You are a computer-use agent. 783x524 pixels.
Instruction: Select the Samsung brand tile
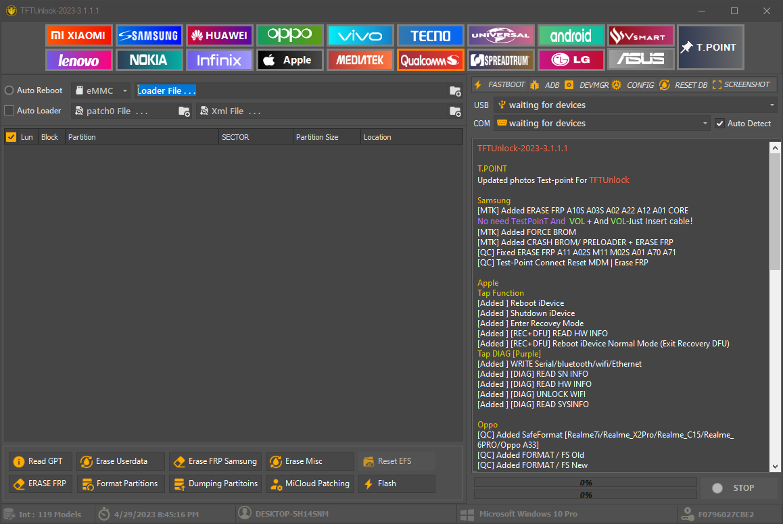point(148,36)
